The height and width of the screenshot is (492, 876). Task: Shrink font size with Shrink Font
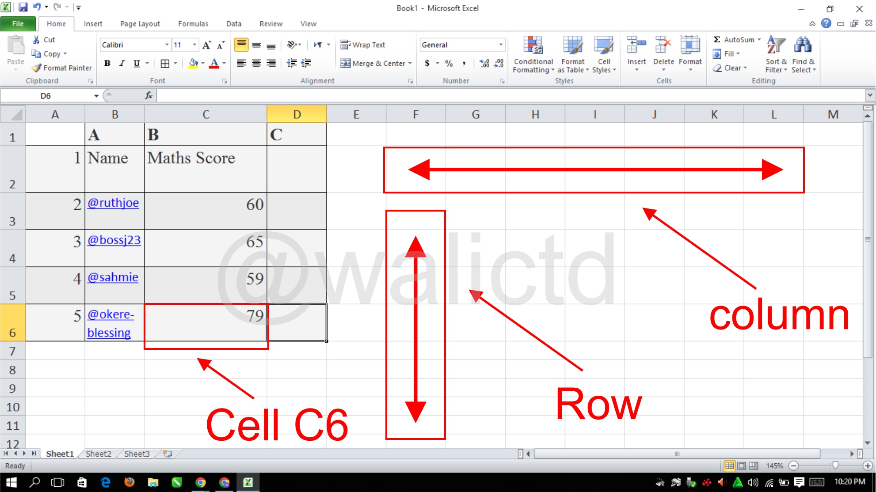click(x=221, y=45)
